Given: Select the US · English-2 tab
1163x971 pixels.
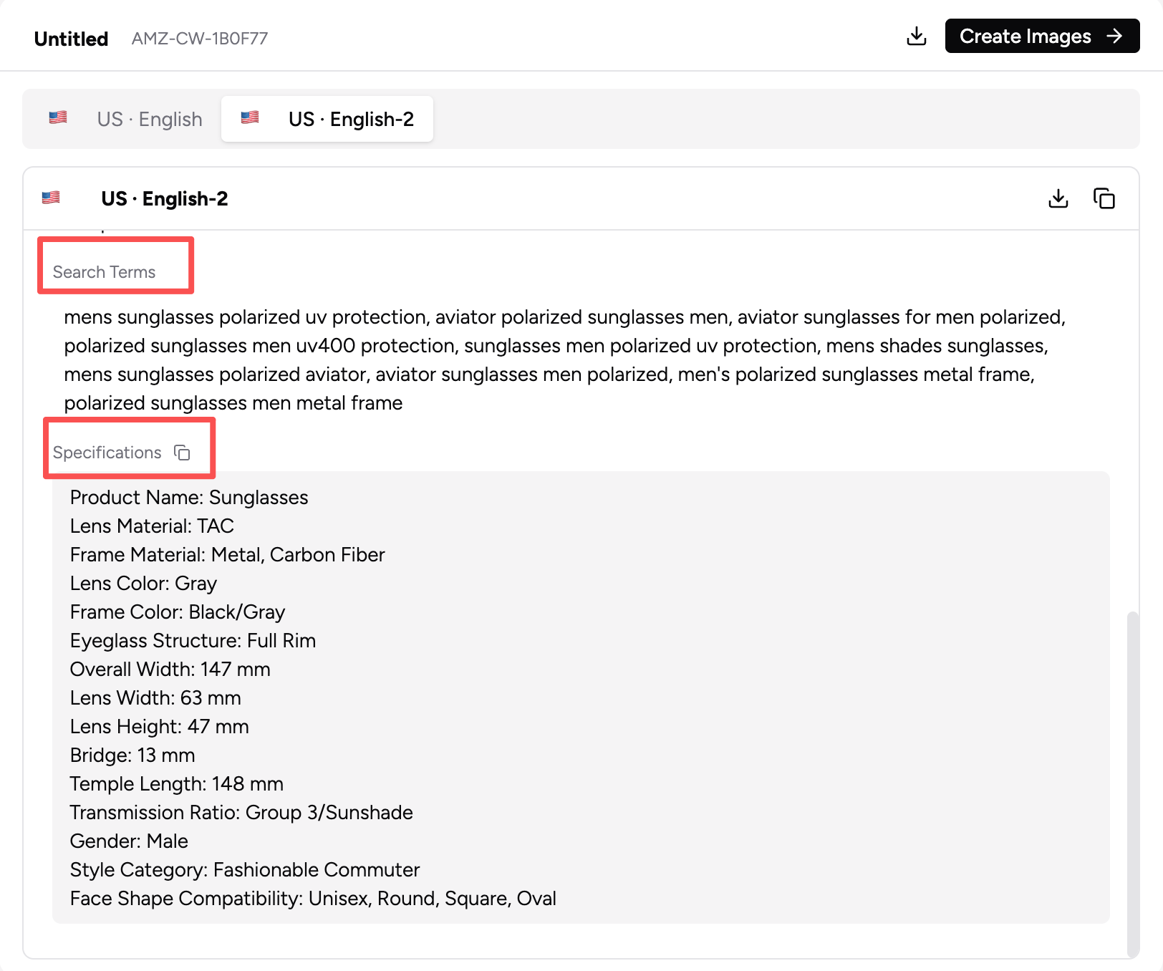Looking at the screenshot, I should point(327,119).
